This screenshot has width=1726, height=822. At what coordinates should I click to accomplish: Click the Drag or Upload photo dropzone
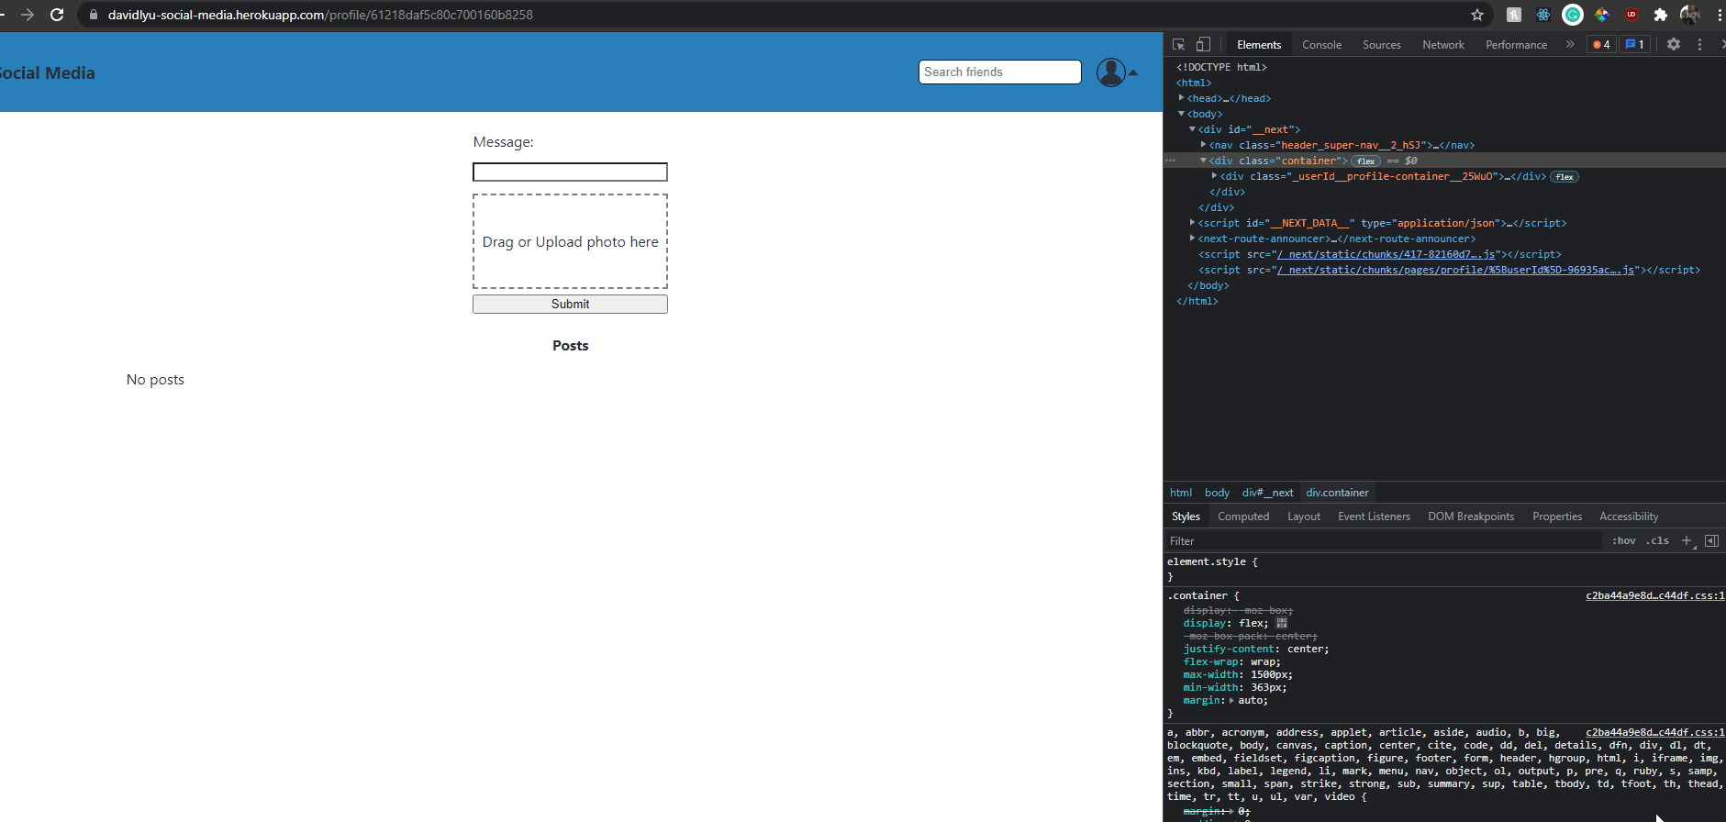[x=570, y=241]
